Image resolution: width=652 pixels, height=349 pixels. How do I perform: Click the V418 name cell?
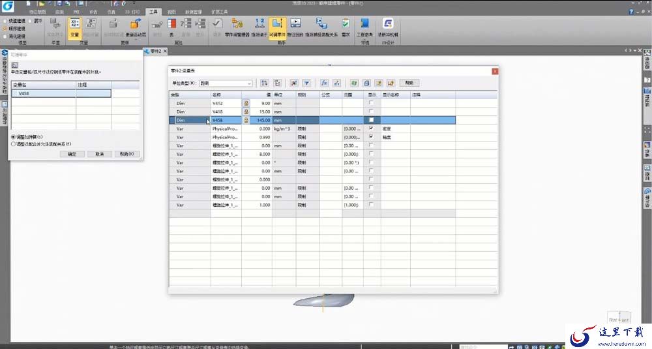point(226,112)
